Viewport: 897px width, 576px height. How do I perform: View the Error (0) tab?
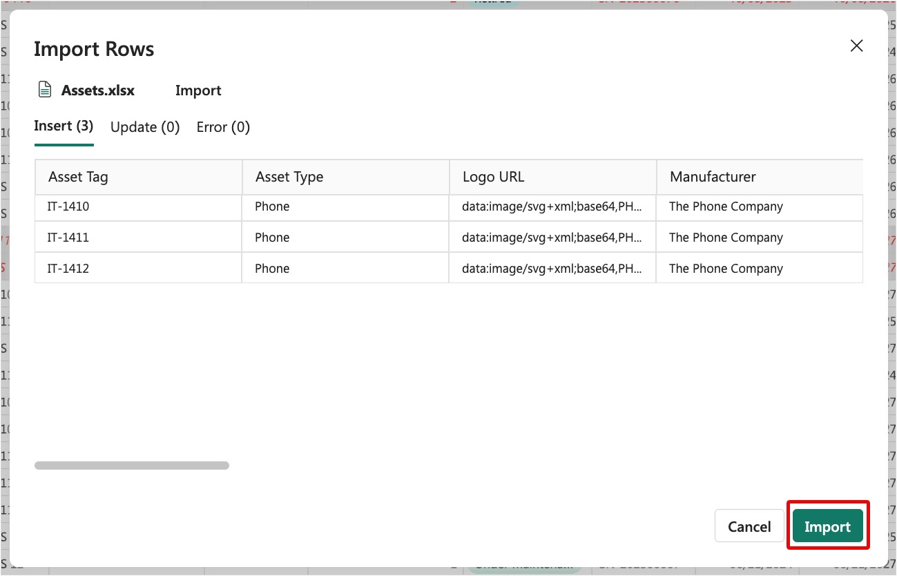coord(223,127)
